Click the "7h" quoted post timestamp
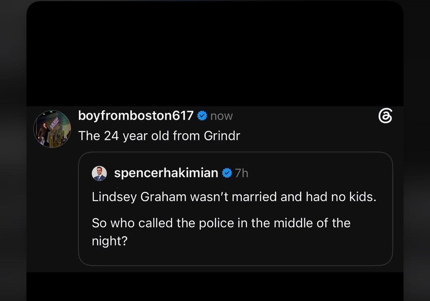The width and height of the screenshot is (430, 301). tap(241, 173)
